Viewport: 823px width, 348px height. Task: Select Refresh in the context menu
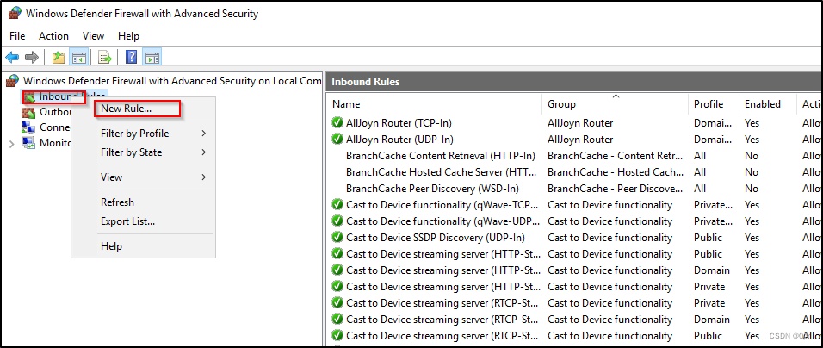pyautogui.click(x=143, y=202)
